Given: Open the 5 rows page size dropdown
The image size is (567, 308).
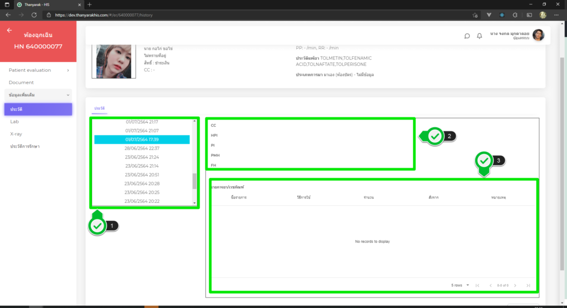Looking at the screenshot, I should point(460,285).
